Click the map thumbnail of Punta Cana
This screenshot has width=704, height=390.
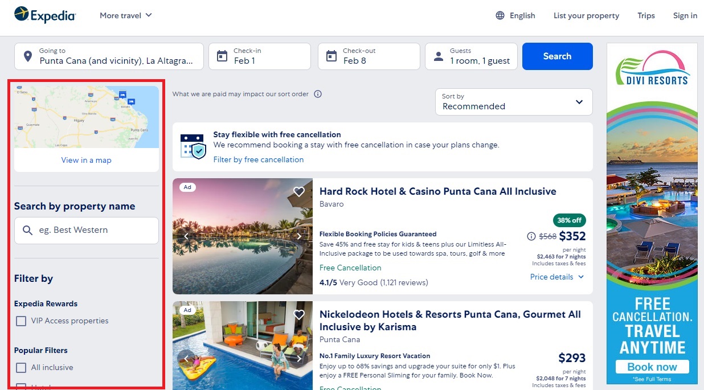tap(87, 117)
